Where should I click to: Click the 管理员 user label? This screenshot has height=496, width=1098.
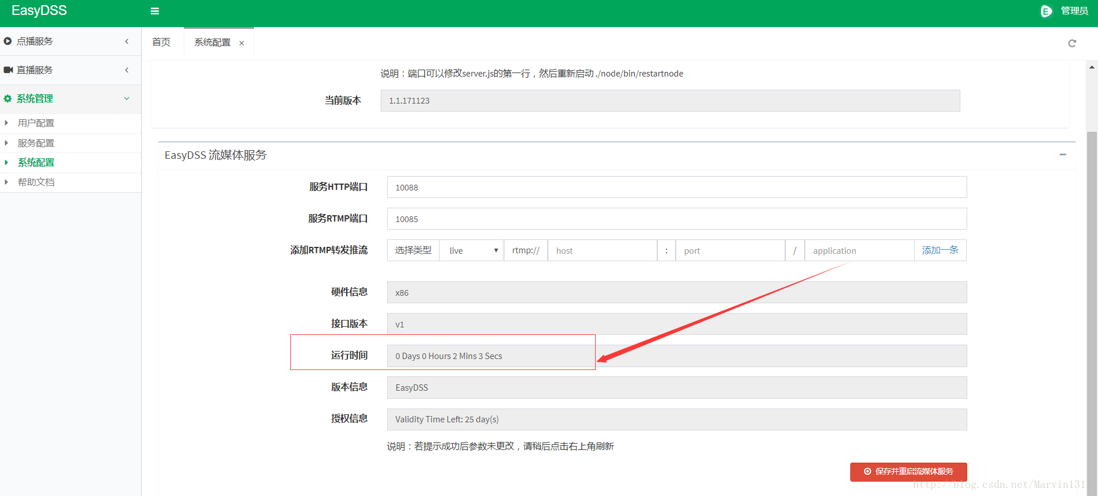pos(1074,11)
